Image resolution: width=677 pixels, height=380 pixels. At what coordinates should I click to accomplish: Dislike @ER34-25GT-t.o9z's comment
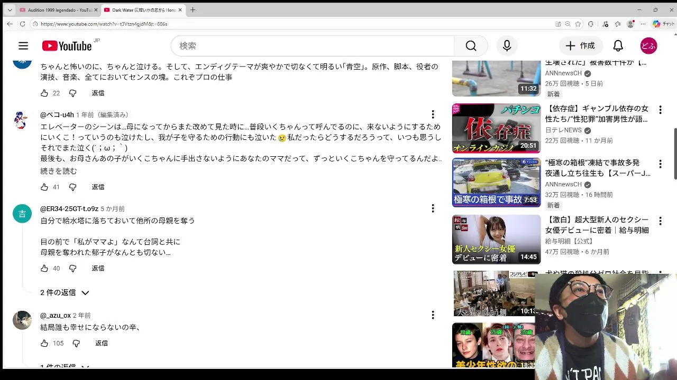tap(73, 268)
